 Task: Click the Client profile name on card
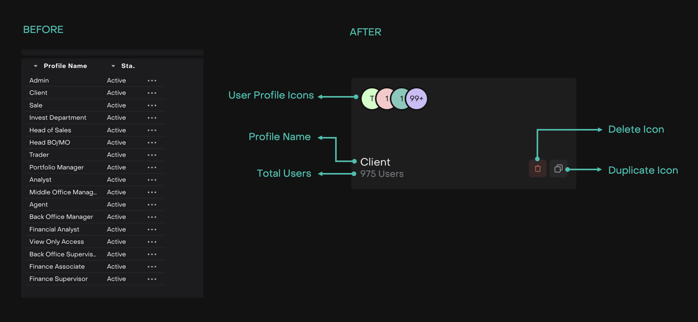[375, 162]
